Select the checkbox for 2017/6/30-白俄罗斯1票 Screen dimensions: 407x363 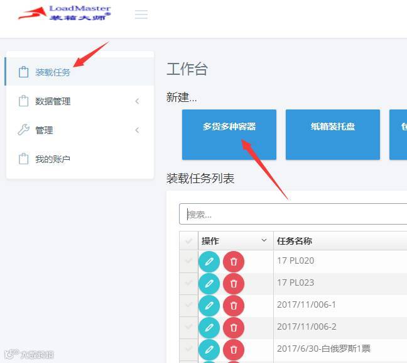[x=188, y=349]
